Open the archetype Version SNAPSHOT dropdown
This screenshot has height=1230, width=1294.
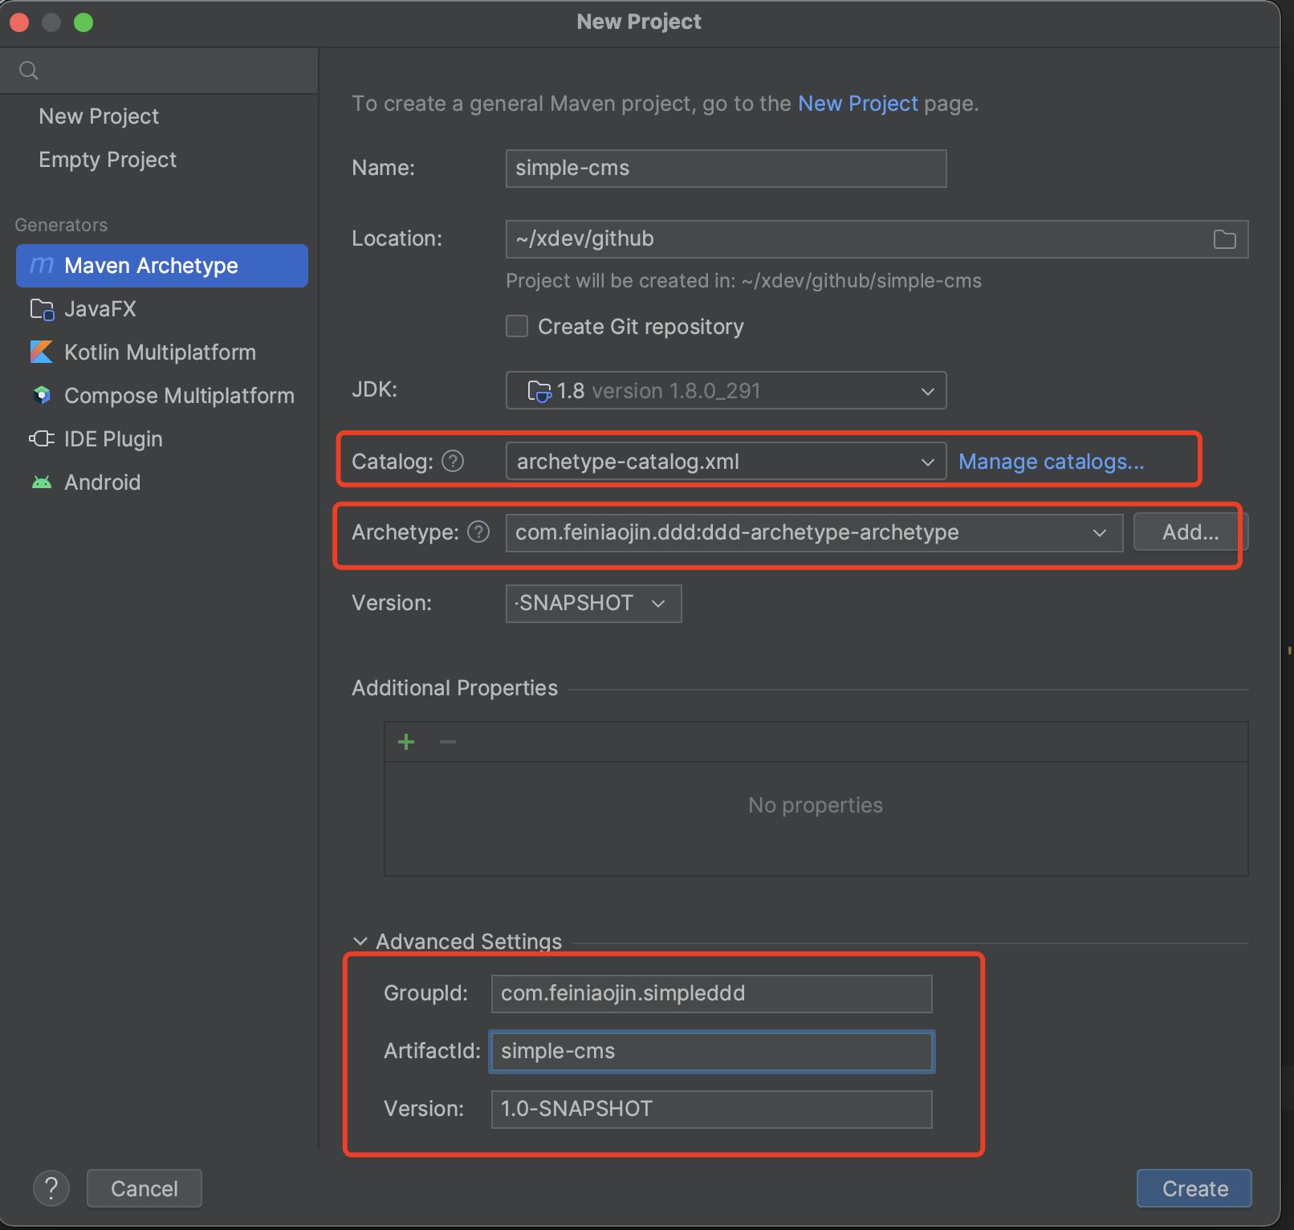pyautogui.click(x=593, y=604)
